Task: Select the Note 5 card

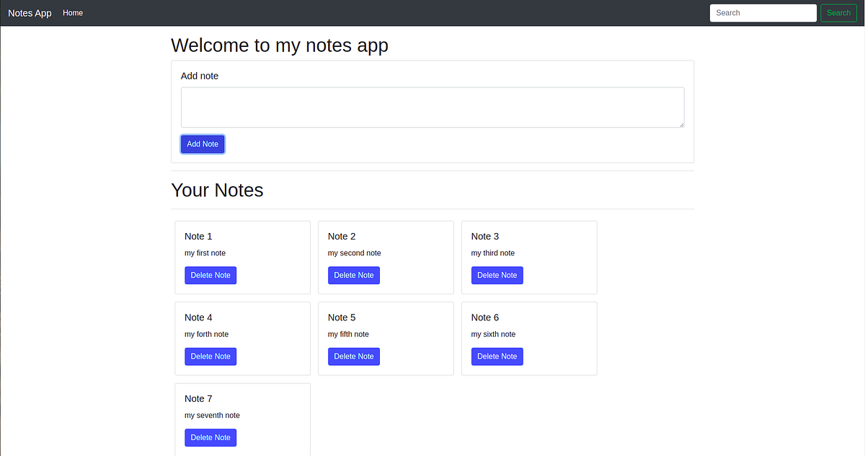Action: coord(386,338)
